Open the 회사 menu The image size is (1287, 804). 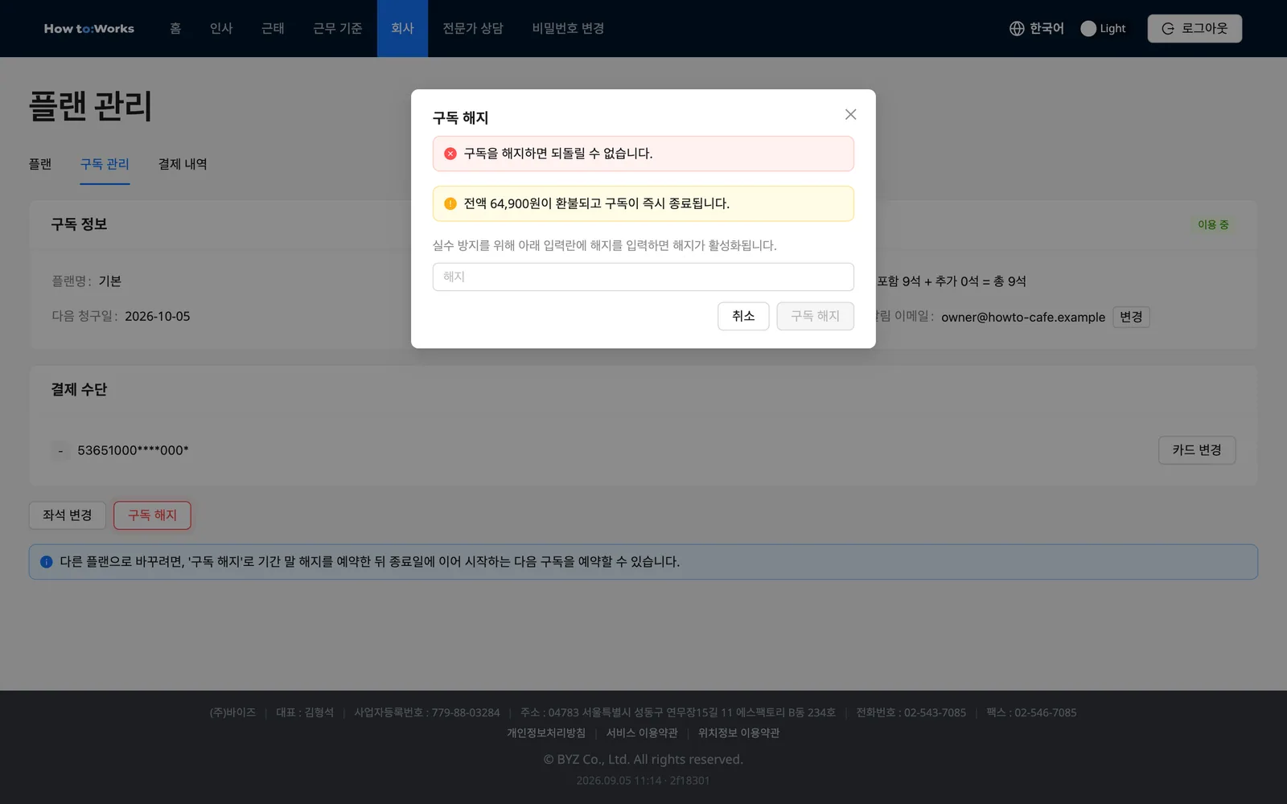pyautogui.click(x=402, y=28)
